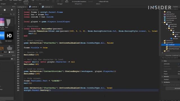Viewport: 180px width, 101px height.
Task: Click the Format Selection button
Action: [x=26, y=1]
